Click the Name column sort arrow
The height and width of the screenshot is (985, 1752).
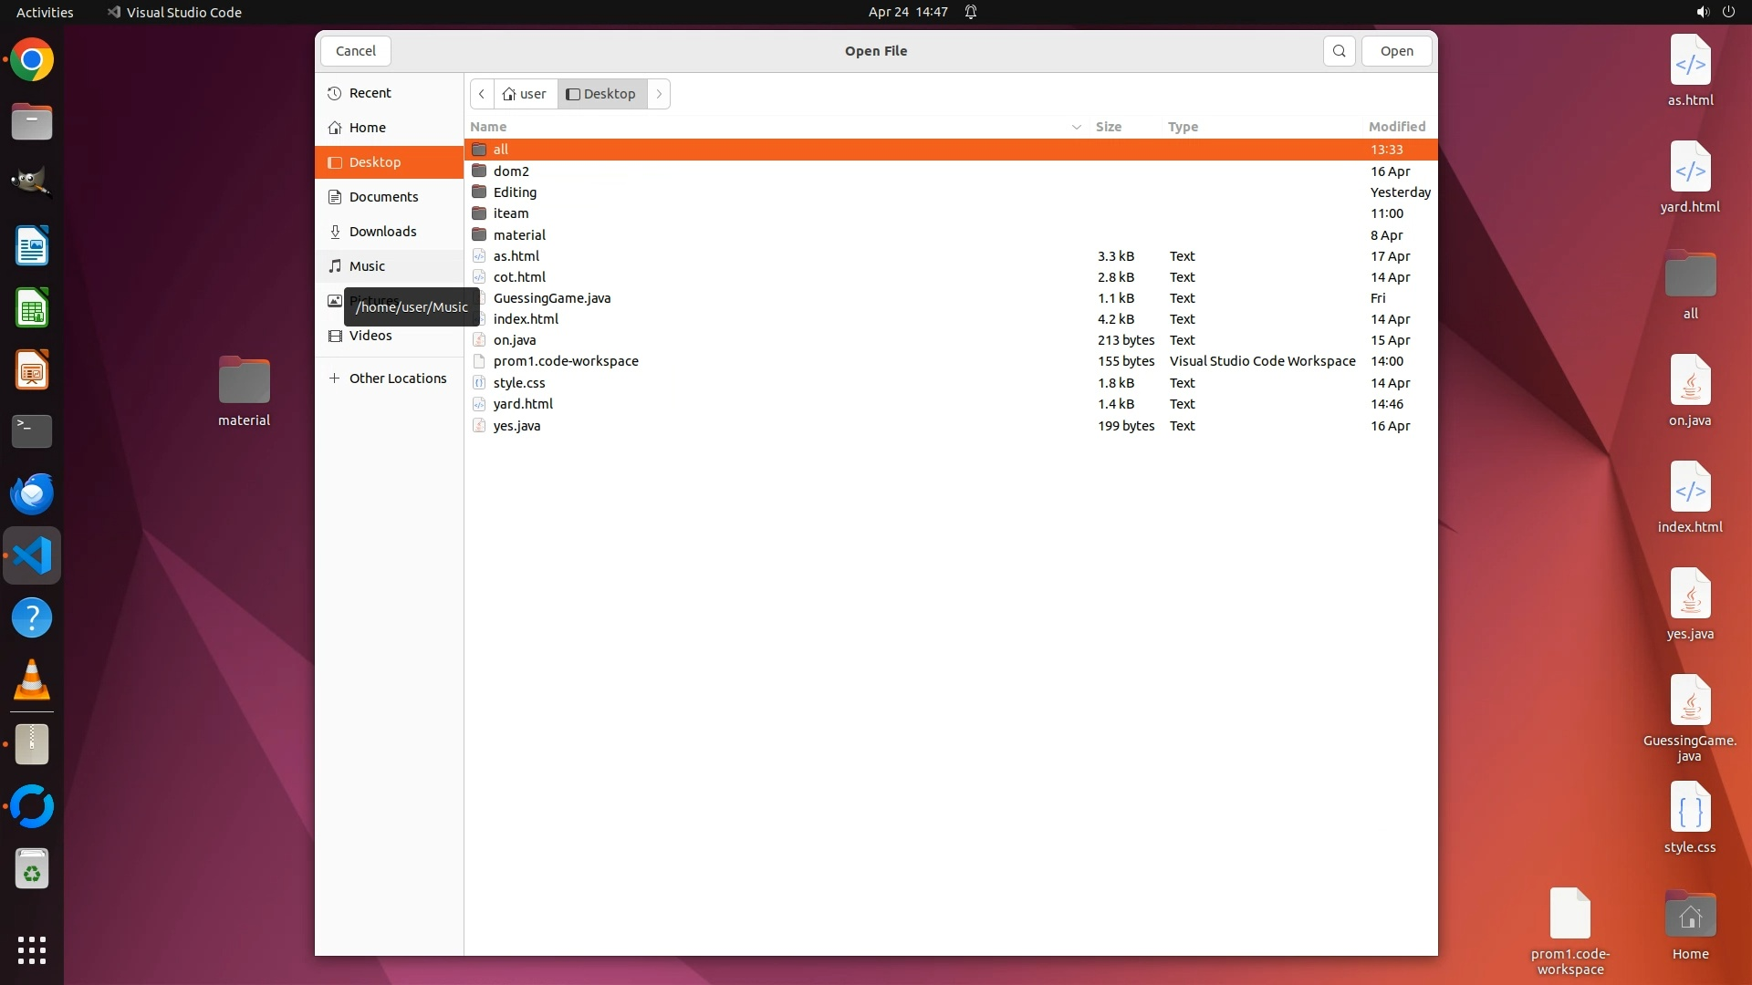coord(1076,127)
